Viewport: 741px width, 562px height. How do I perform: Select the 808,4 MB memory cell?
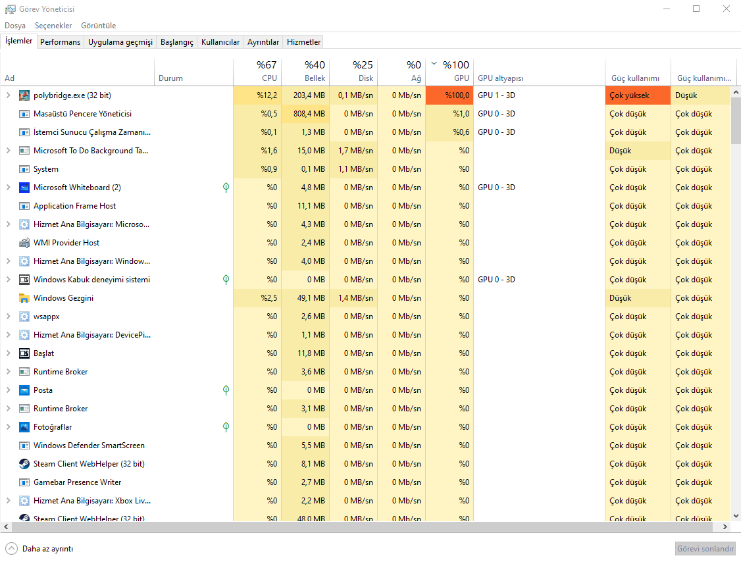coord(306,114)
